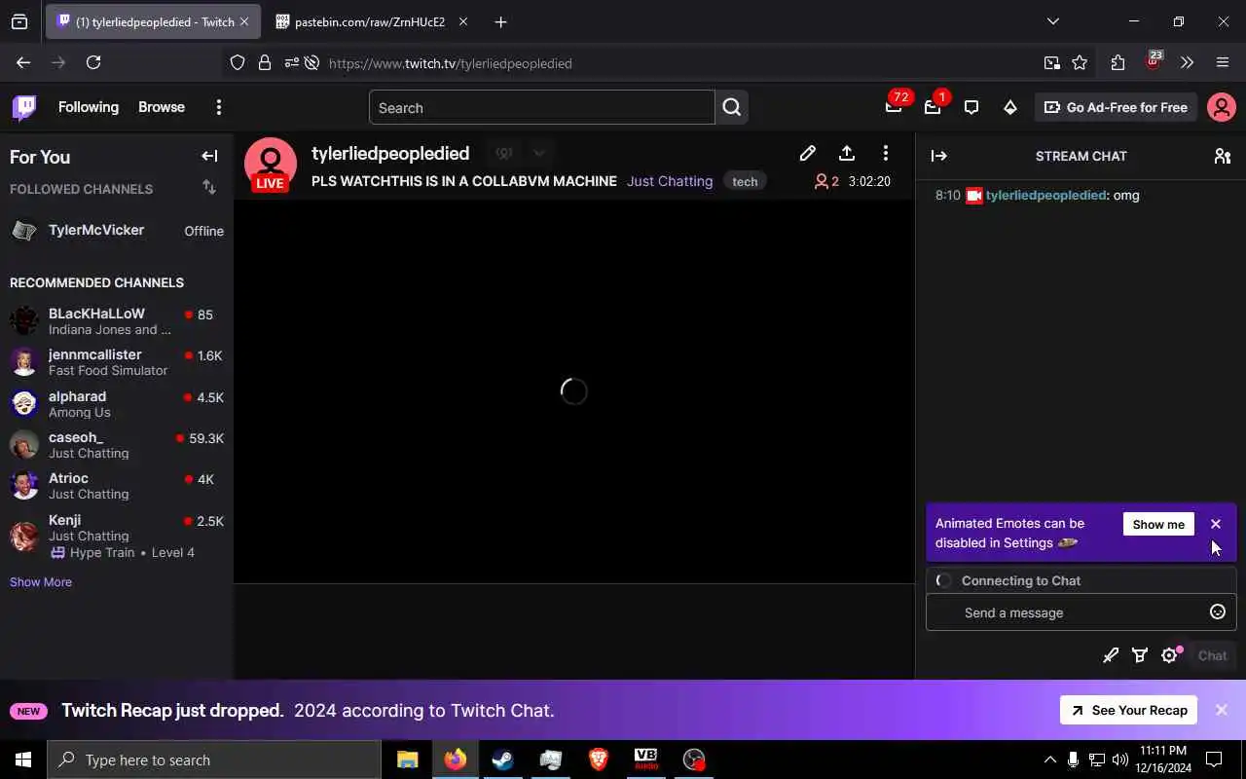This screenshot has height=779, width=1246.
Task: Open alpharad recommended channel
Action: [x=117, y=403]
